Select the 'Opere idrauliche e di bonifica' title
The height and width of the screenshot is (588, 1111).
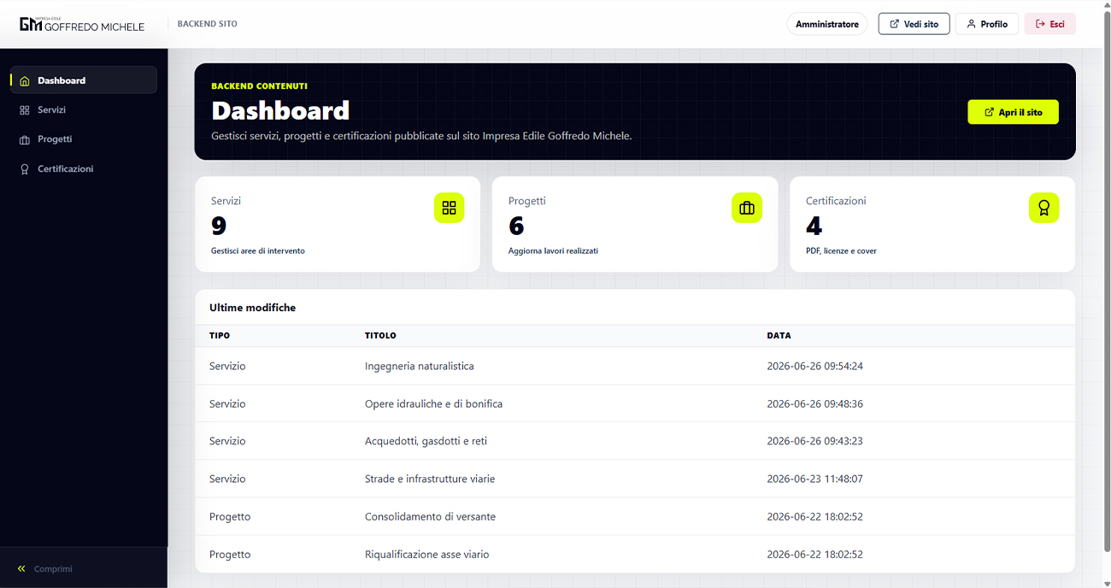tap(433, 403)
